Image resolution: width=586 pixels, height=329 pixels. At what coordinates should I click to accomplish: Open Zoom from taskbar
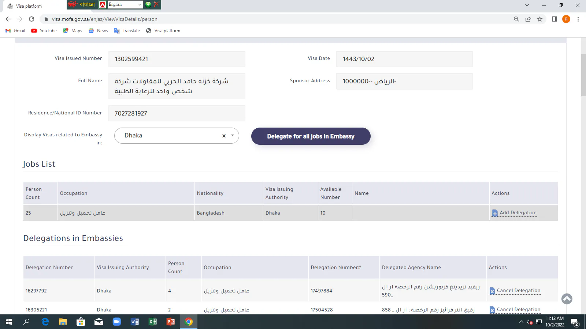pyautogui.click(x=117, y=322)
